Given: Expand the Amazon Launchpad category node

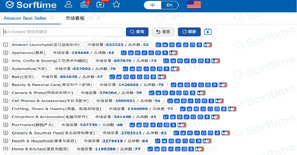Looking at the screenshot, I should tap(6, 45).
